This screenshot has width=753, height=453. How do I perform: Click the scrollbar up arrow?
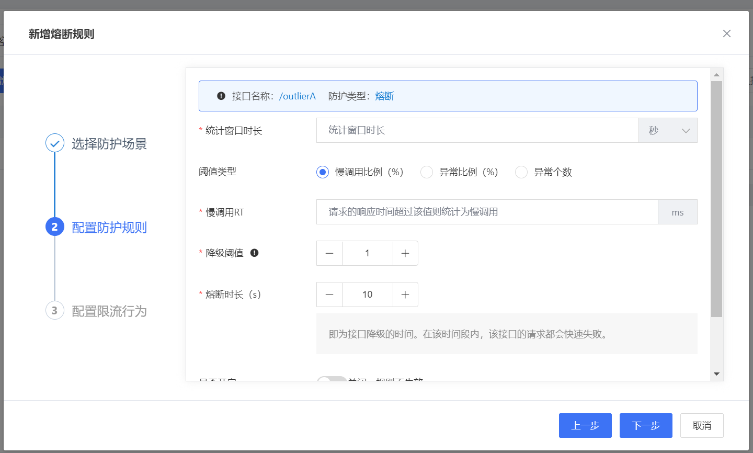point(716,75)
